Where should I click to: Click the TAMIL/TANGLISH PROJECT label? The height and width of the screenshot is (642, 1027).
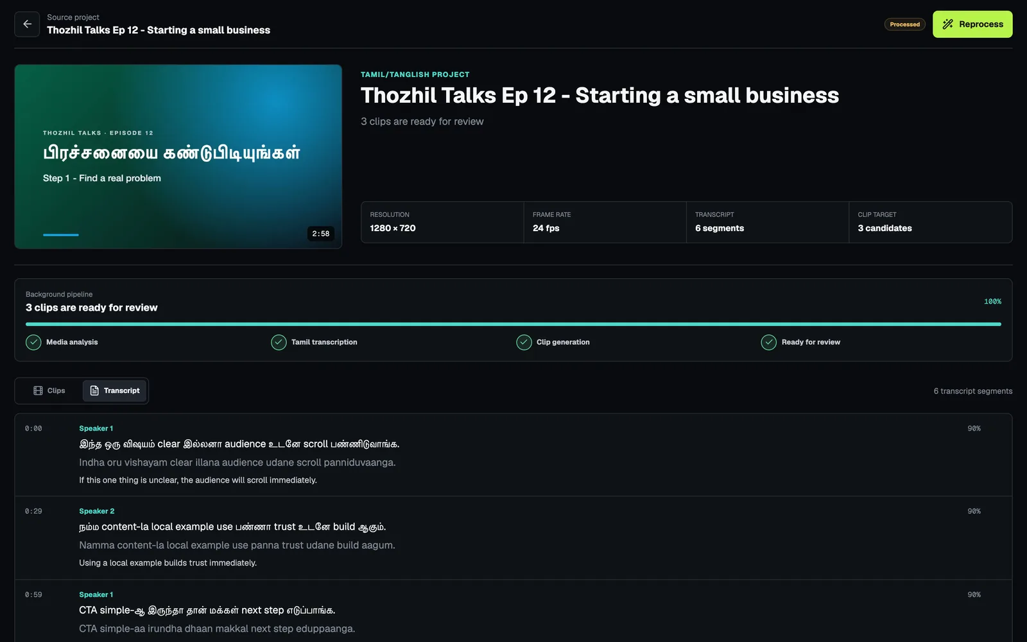[415, 74]
